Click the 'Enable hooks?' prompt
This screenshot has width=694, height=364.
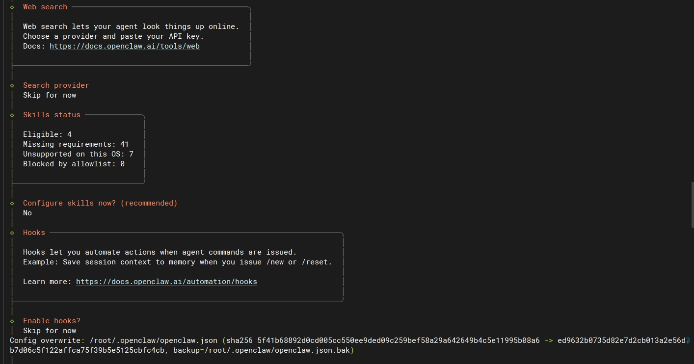pyautogui.click(x=52, y=321)
